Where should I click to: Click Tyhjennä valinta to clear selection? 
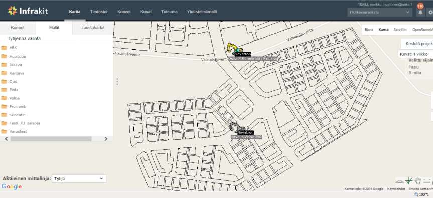pos(24,39)
